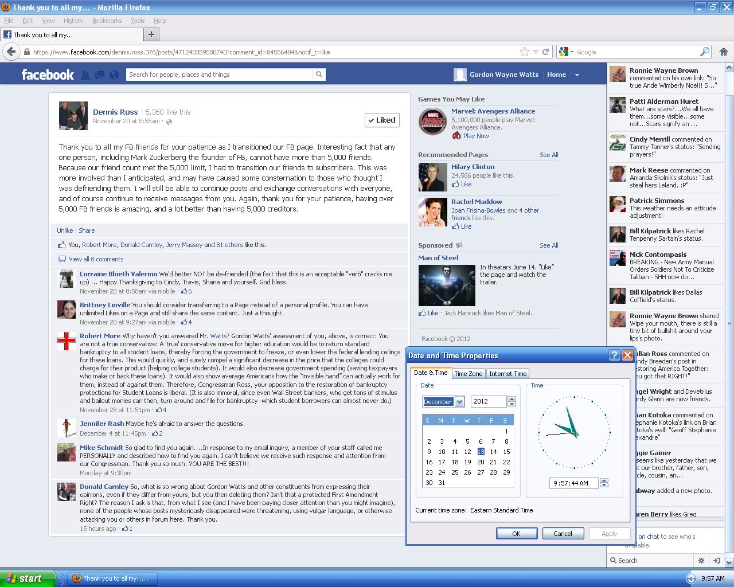
Task: Increase the time with up spinner
Action: point(604,480)
